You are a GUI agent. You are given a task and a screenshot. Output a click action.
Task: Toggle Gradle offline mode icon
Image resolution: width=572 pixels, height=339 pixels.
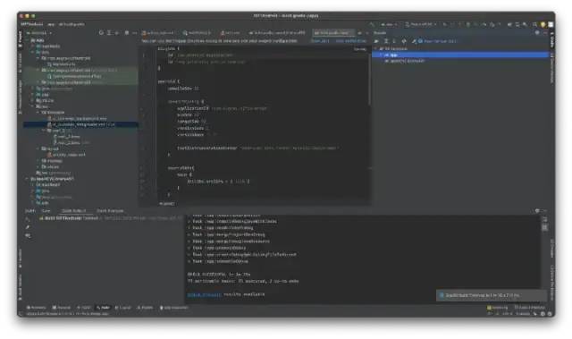pyautogui.click(x=404, y=41)
